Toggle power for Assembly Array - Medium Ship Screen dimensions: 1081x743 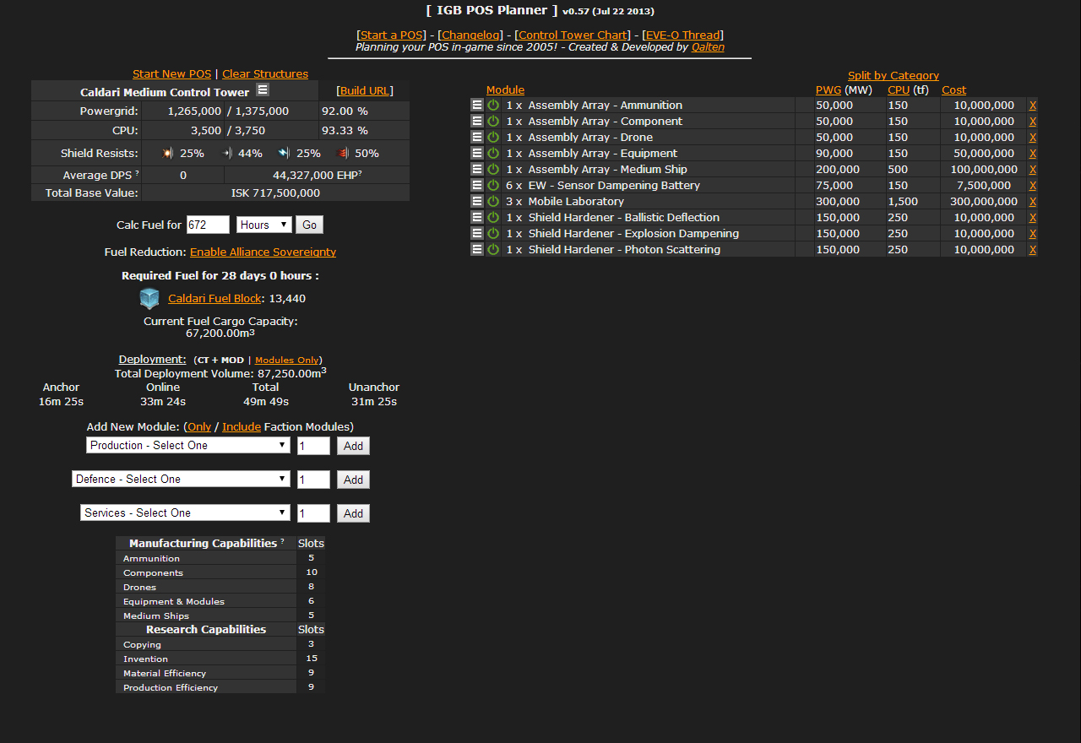493,170
